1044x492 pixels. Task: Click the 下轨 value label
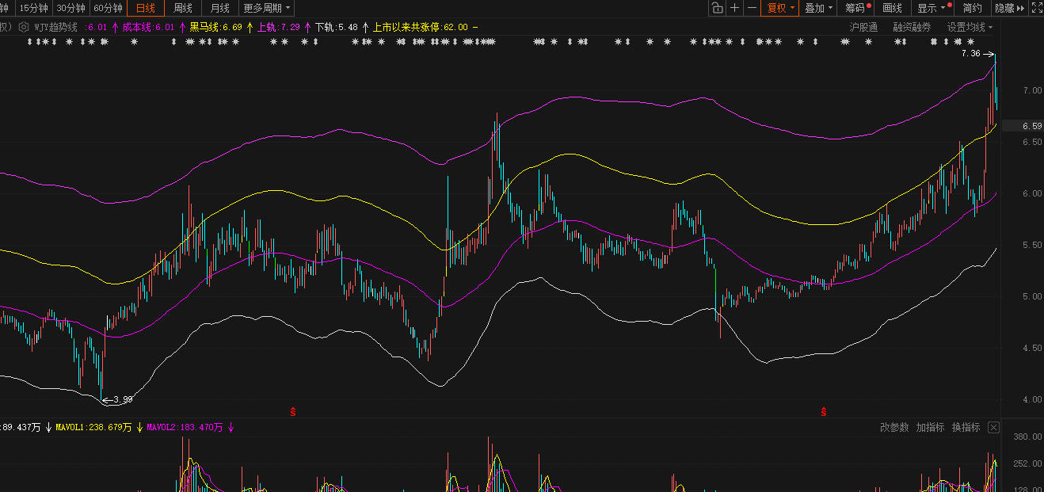[337, 27]
